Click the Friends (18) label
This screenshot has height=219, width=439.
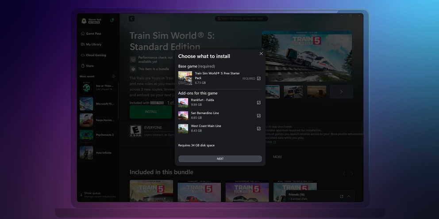pyautogui.click(x=297, y=194)
